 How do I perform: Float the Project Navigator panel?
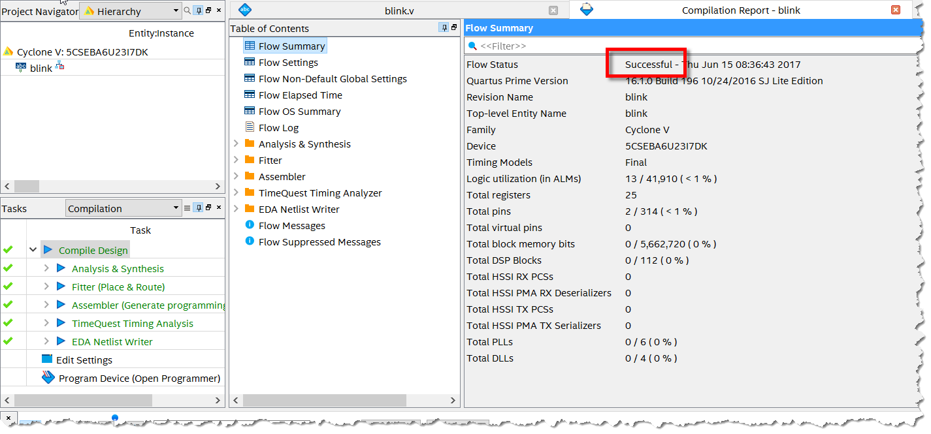[208, 10]
